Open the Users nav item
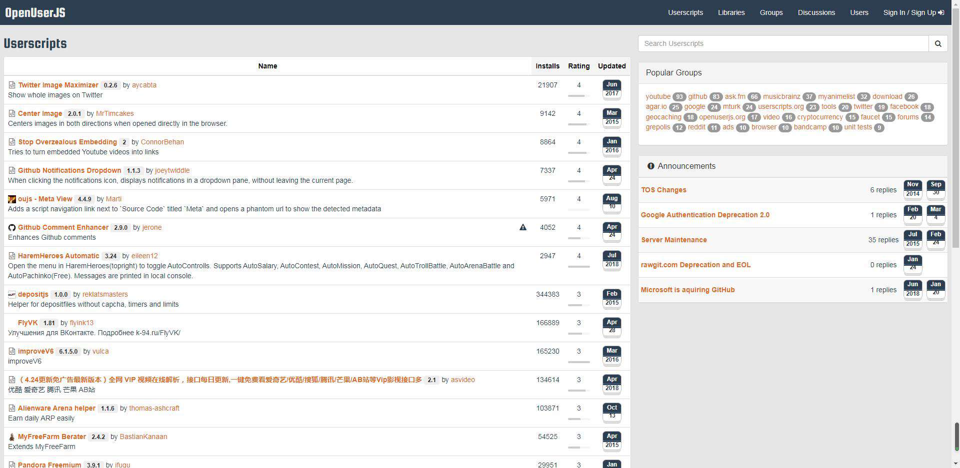This screenshot has height=468, width=960. click(x=859, y=12)
